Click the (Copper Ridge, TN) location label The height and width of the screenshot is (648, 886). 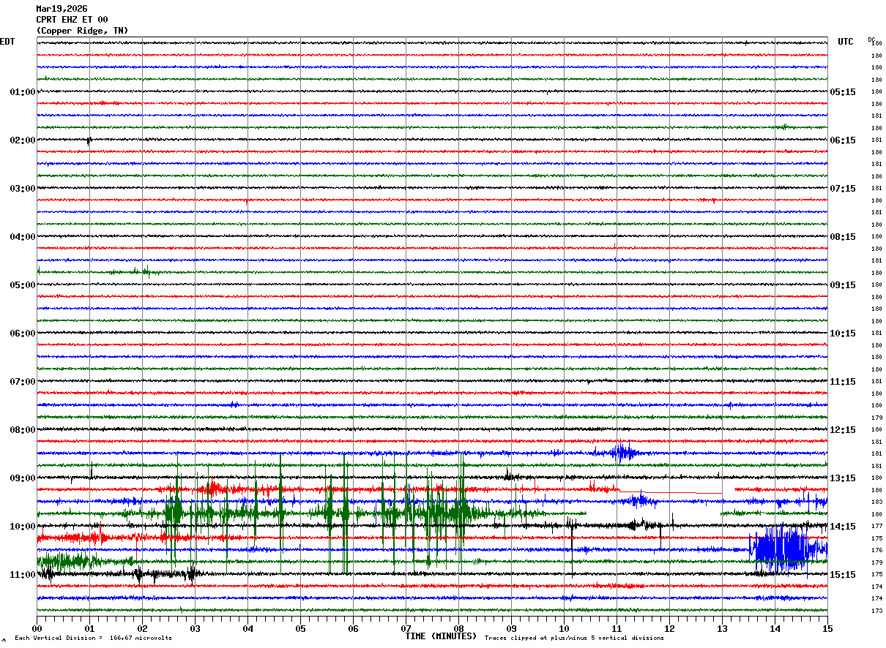coord(82,31)
